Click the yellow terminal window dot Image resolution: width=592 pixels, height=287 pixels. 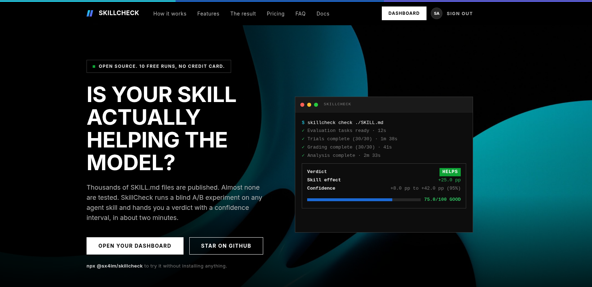click(x=309, y=105)
